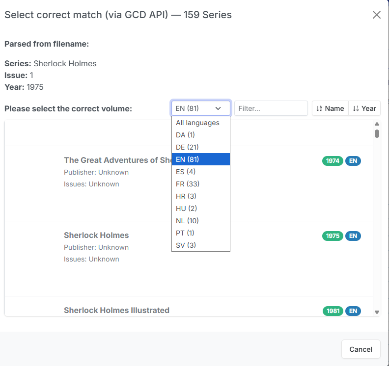Click the Filter text field
Viewport: 389px width, 366px height.
coord(271,108)
